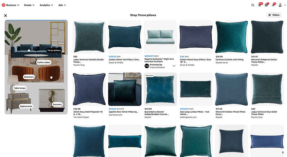The width and height of the screenshot is (287, 157).
Task: Open notifications bell with 99+ badge
Action: pos(260,5)
